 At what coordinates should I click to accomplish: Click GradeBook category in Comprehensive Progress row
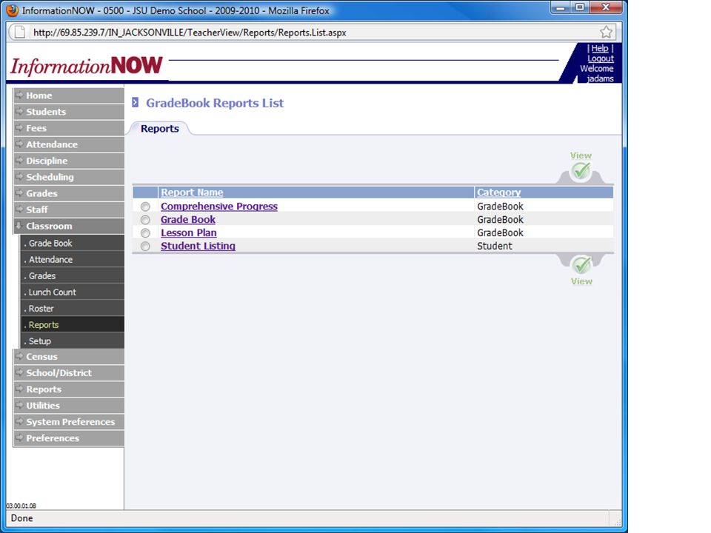point(500,207)
